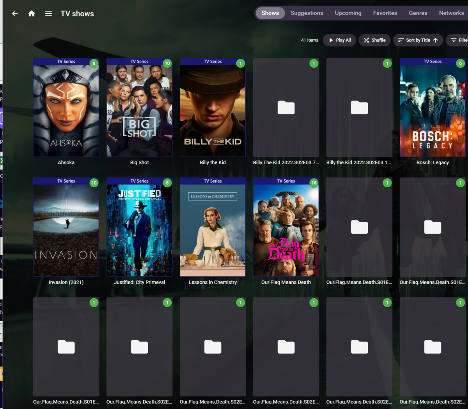Click the episode count badge on Our Flag Means Death

tap(314, 183)
